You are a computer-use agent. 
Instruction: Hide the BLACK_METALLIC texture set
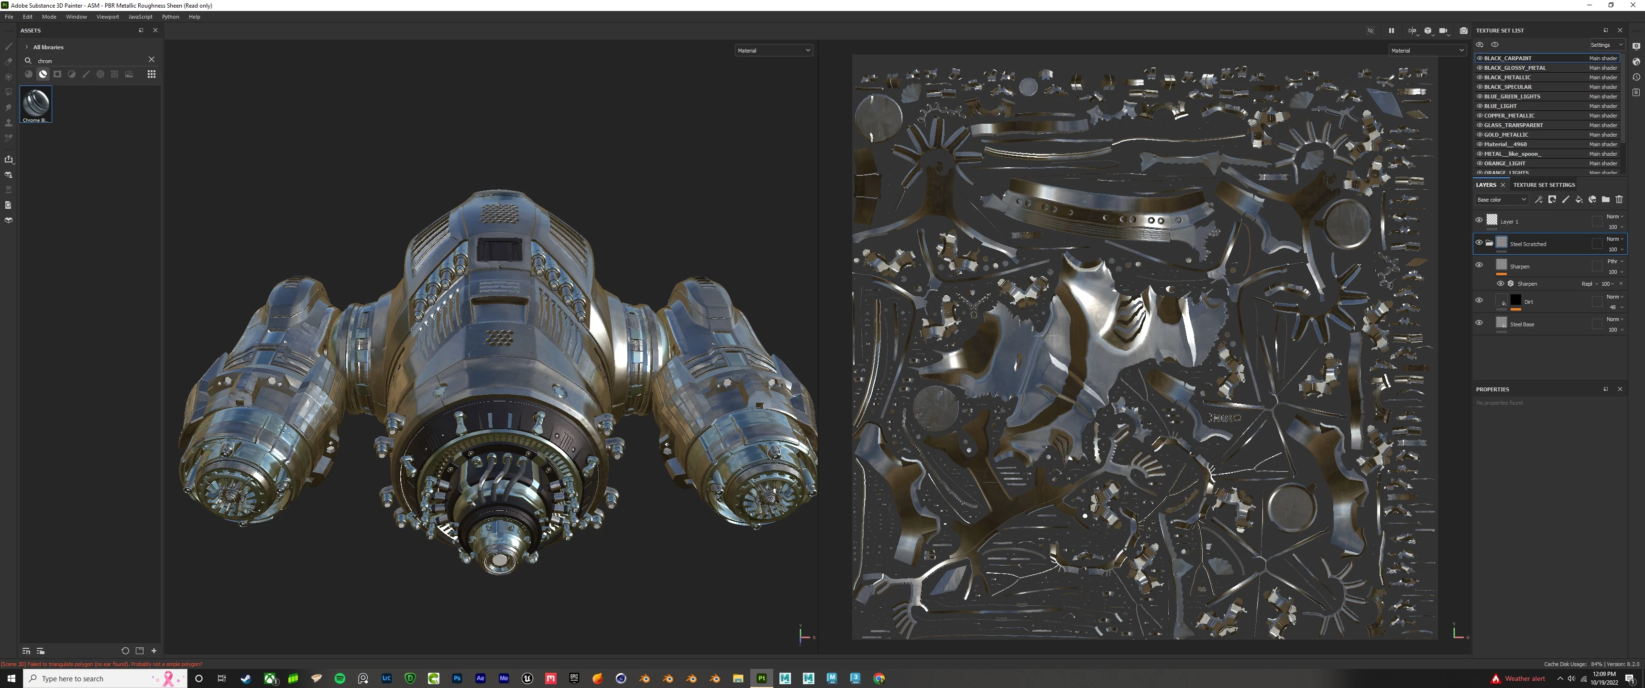(x=1480, y=77)
